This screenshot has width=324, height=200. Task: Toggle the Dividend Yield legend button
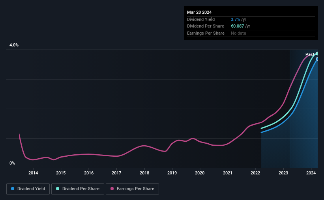point(28,189)
